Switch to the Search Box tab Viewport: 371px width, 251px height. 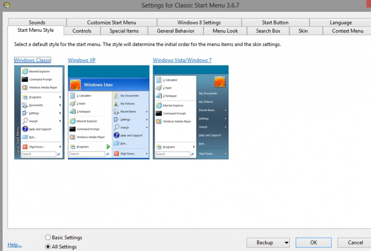(268, 31)
